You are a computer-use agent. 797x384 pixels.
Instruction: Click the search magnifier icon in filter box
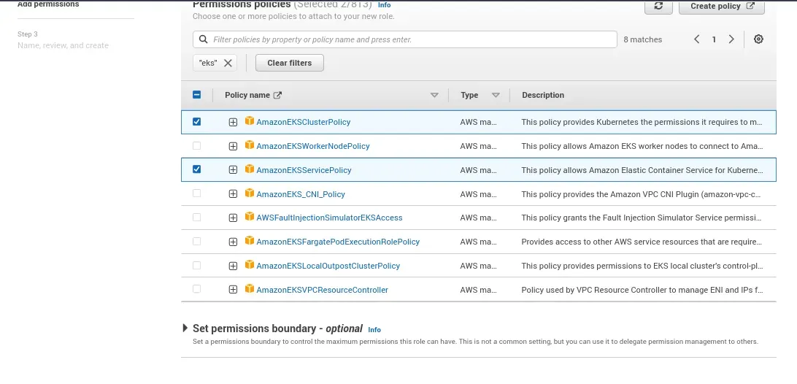point(203,39)
